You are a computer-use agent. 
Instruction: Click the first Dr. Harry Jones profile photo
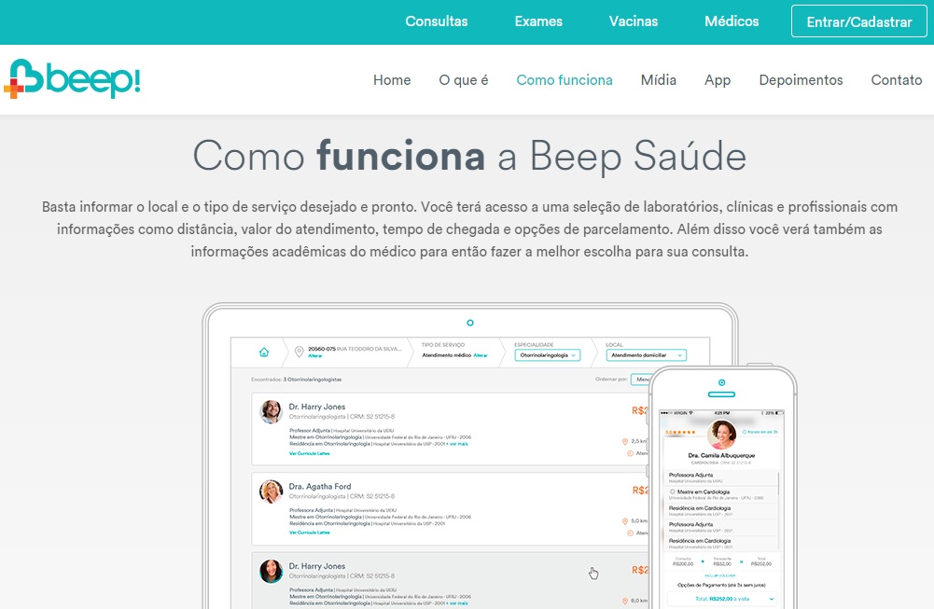(x=272, y=411)
